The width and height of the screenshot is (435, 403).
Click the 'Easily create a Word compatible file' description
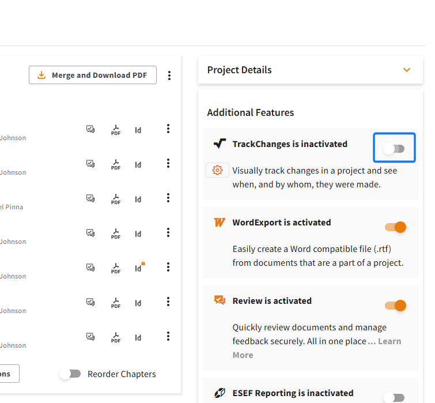coord(318,256)
